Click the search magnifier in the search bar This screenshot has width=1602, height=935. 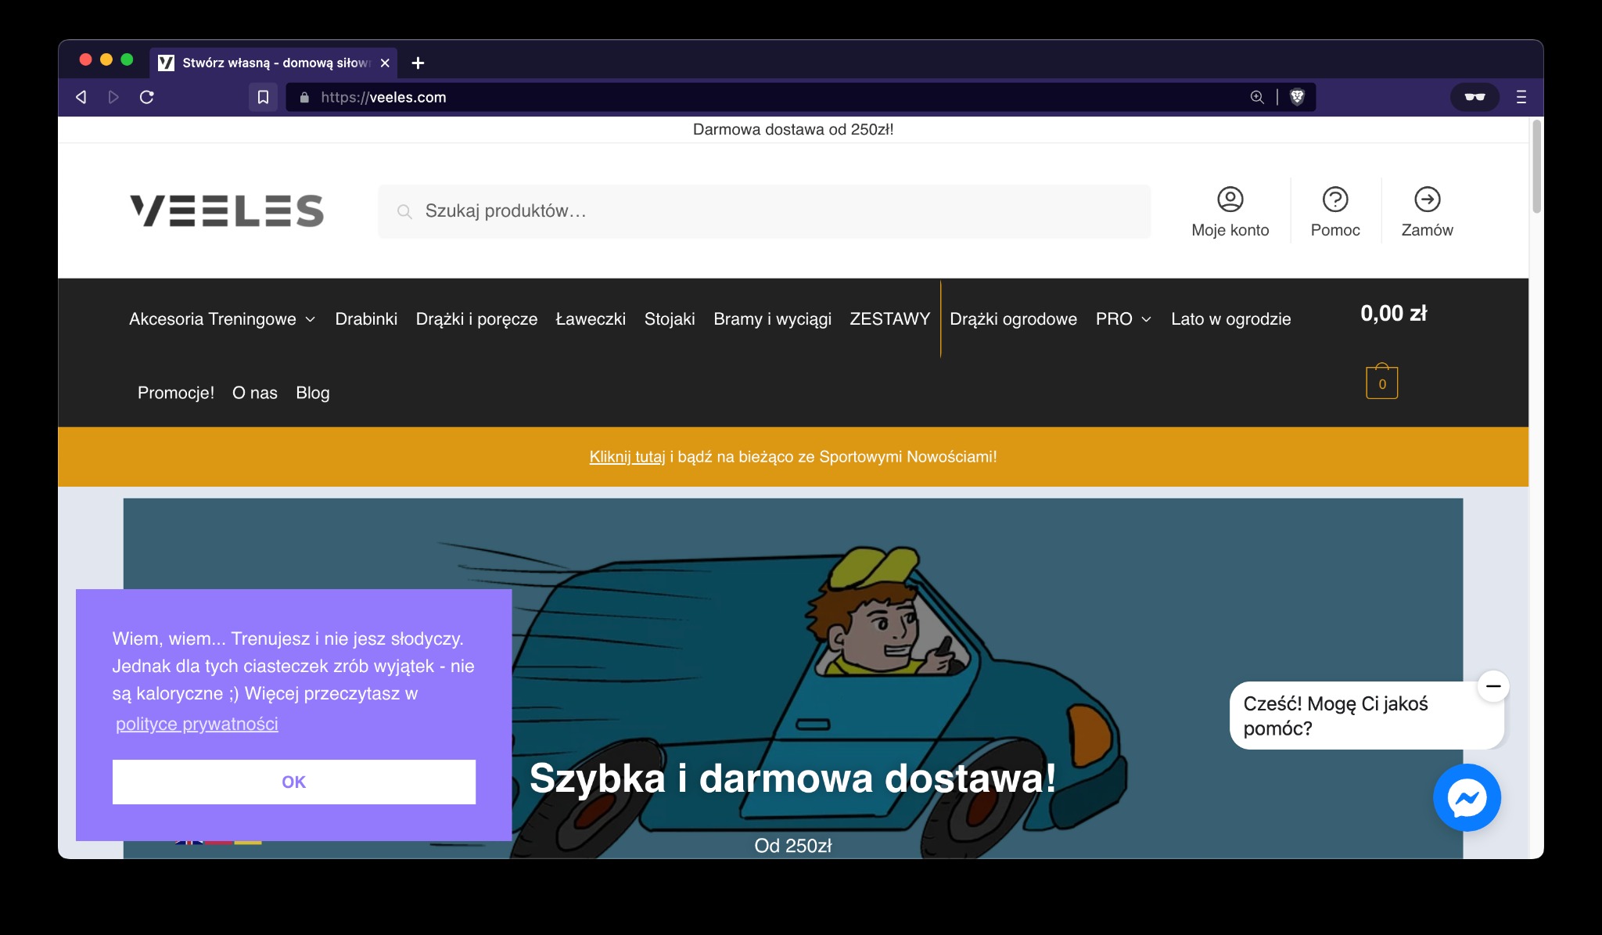405,211
